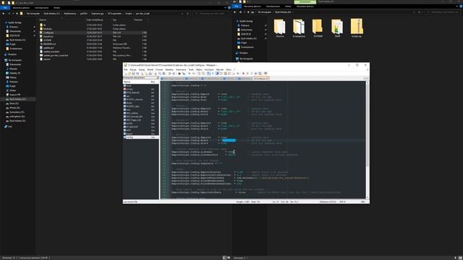
Task: Select Modules folder in left Explorer
Action: click(93, 29)
